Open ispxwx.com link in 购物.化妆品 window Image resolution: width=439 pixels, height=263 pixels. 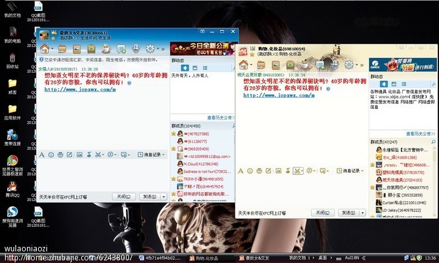pos(279,95)
